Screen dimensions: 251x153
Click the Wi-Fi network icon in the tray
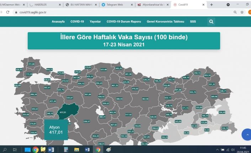[x=228, y=150]
